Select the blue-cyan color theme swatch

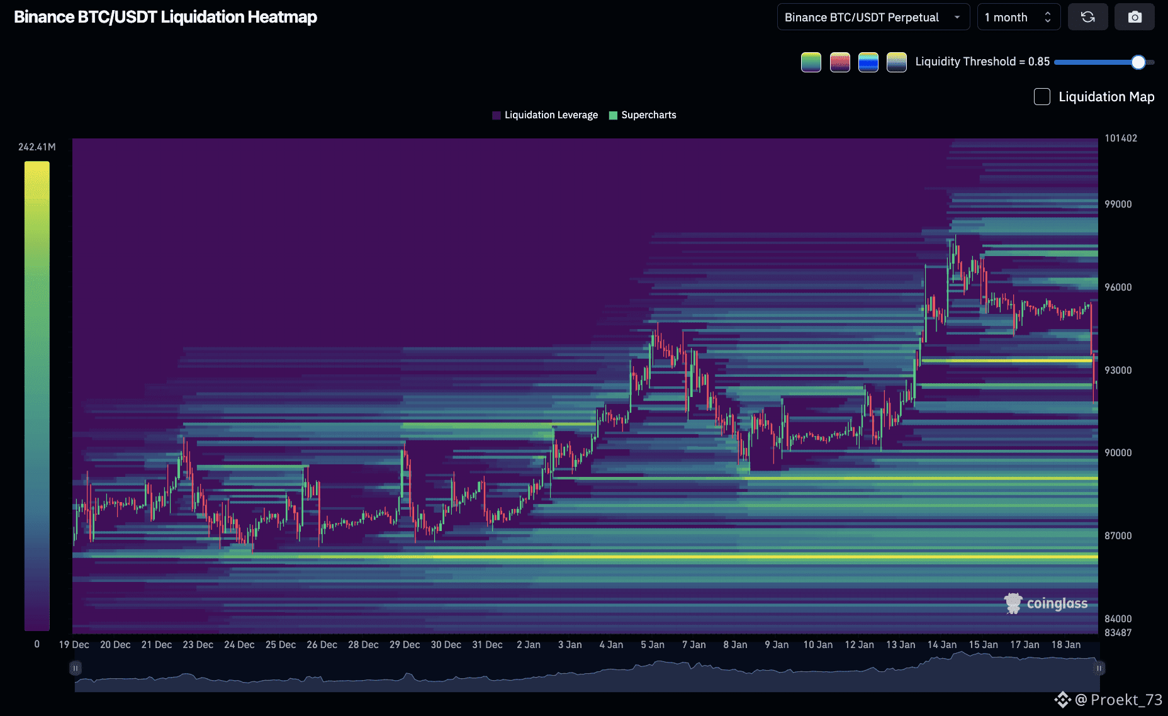(x=868, y=62)
